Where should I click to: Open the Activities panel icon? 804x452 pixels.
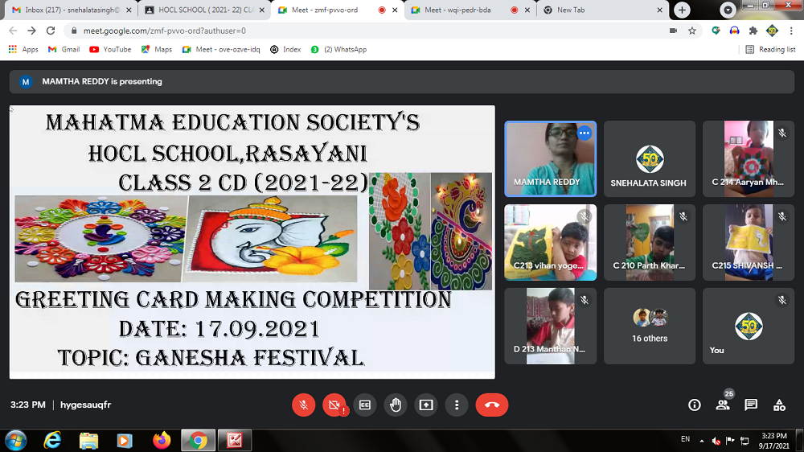(778, 405)
